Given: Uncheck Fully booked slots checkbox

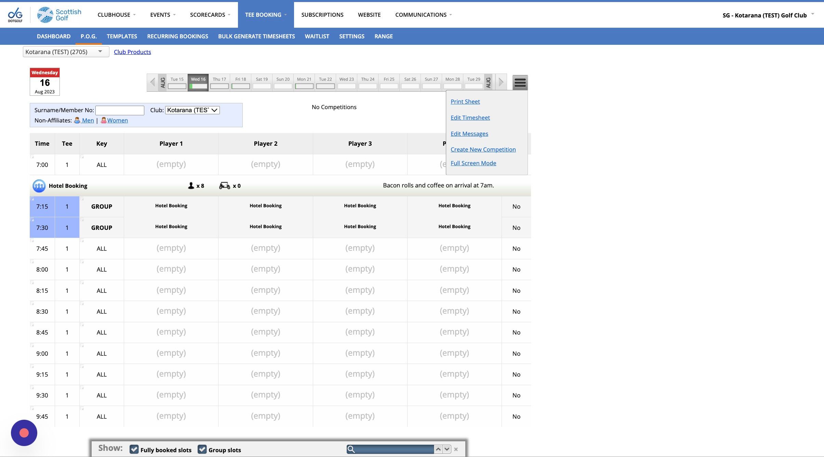Looking at the screenshot, I should click(x=134, y=449).
